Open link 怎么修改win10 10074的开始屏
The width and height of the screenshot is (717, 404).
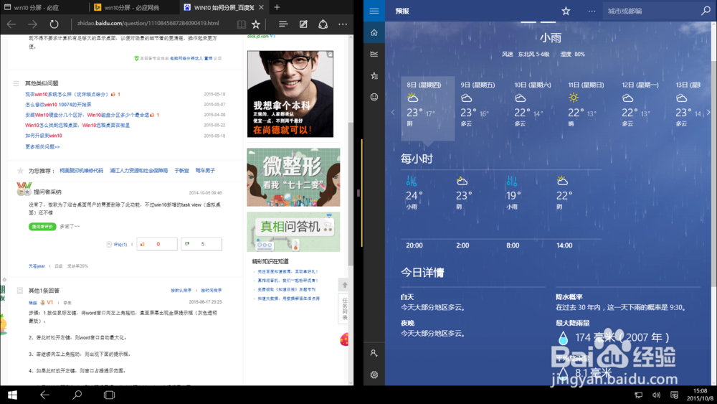[x=58, y=105]
